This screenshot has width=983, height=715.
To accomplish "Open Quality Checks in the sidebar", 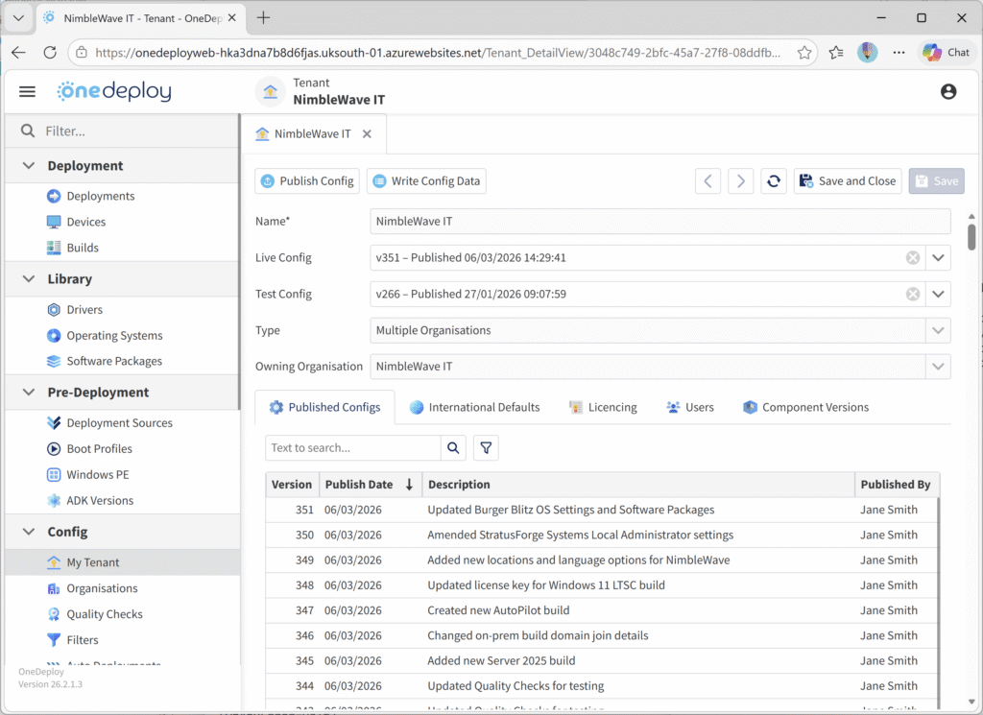I will (94, 614).
